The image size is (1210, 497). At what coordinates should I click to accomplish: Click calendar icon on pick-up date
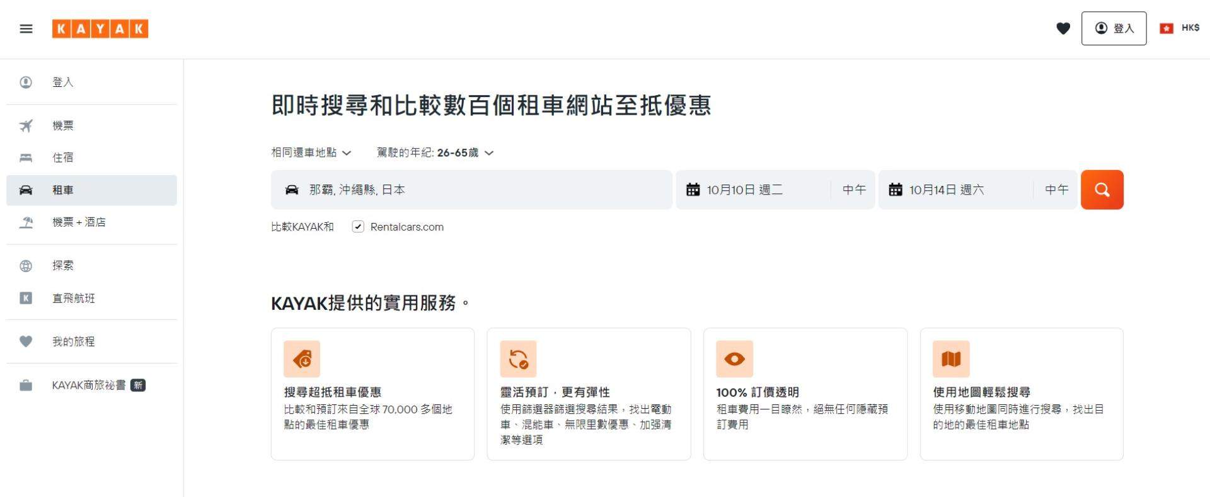(693, 190)
